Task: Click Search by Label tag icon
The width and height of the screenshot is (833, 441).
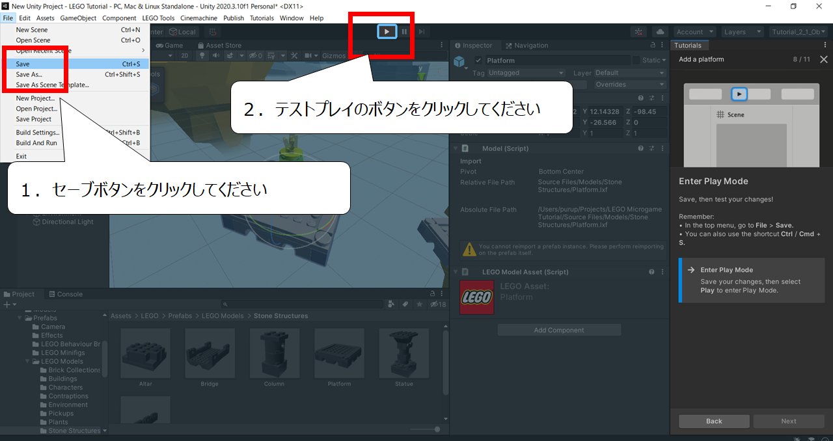Action: [405, 304]
